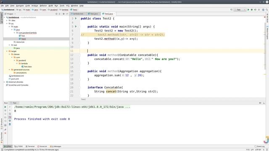Close the Test2.java editor tab
The image size is (269, 151).
(114, 14)
